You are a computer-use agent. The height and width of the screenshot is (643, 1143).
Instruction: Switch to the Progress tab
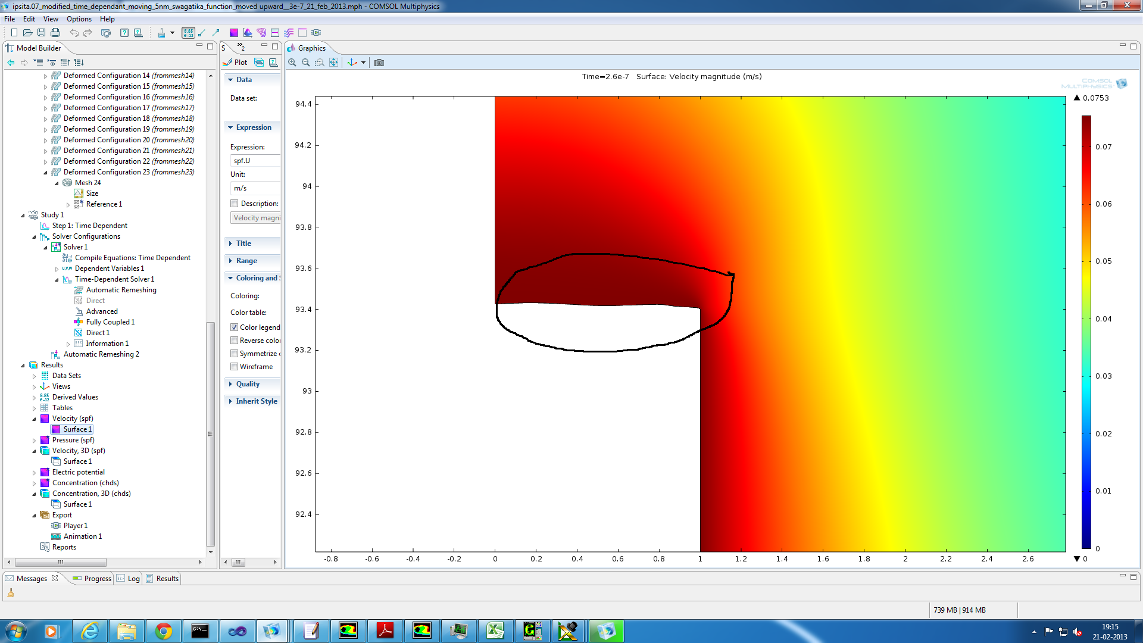click(92, 579)
